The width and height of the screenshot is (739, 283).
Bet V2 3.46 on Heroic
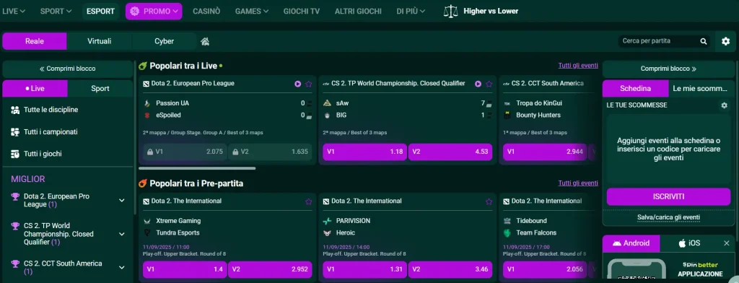[x=450, y=270]
